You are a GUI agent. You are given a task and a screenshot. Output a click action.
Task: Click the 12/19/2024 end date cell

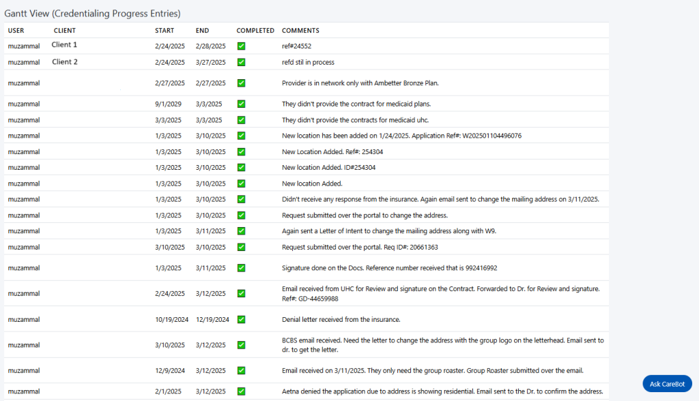(x=213, y=319)
